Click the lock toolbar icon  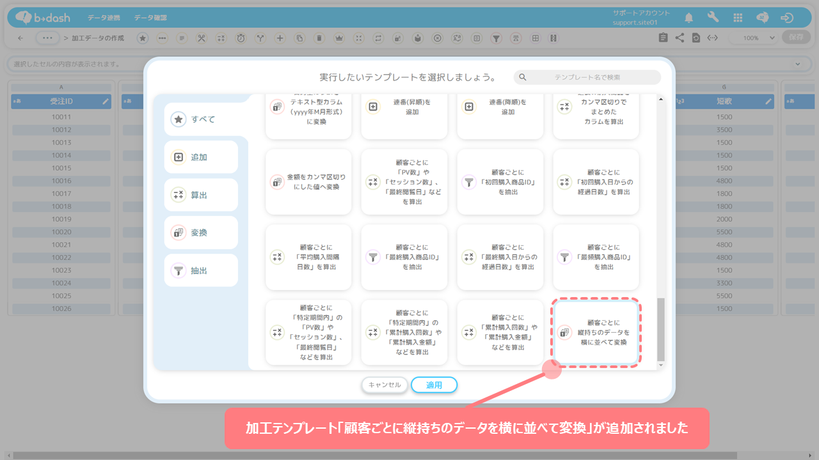398,38
